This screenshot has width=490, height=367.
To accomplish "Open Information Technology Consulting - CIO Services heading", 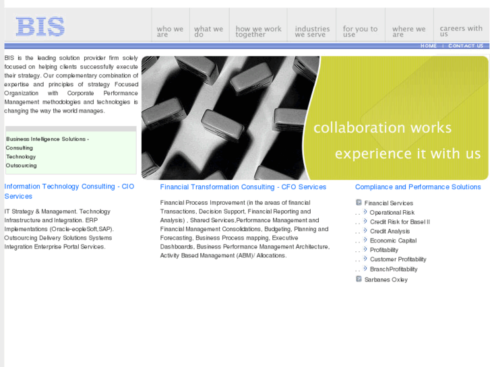I will coord(69,191).
